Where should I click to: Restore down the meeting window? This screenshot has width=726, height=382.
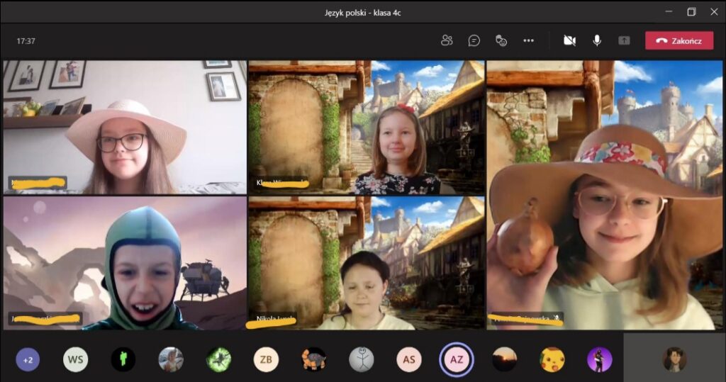pyautogui.click(x=691, y=11)
